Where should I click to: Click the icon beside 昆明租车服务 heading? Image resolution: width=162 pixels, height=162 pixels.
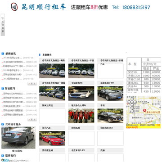tap(3, 124)
